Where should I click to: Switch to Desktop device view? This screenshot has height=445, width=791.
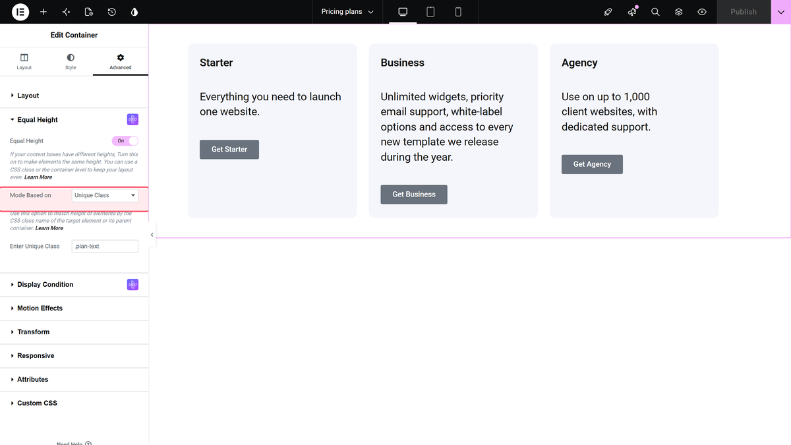(403, 12)
